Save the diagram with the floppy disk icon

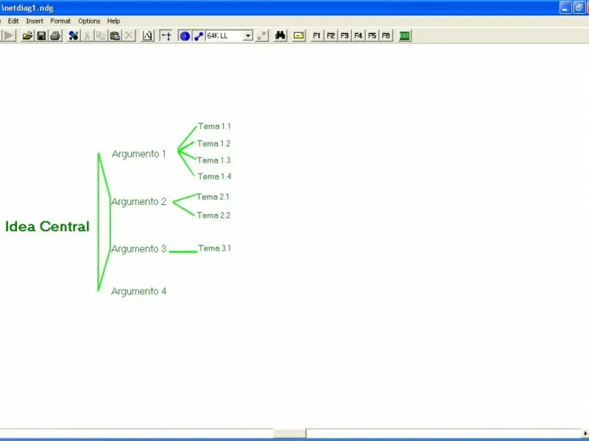[x=41, y=35]
